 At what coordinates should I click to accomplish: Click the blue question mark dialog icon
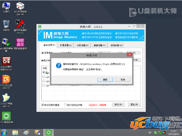click(x=59, y=66)
